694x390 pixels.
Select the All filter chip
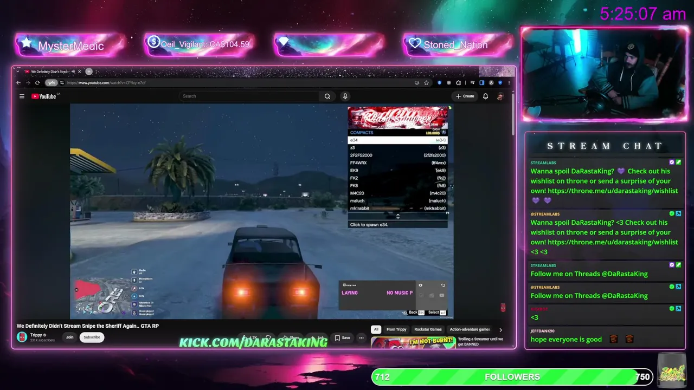376,329
